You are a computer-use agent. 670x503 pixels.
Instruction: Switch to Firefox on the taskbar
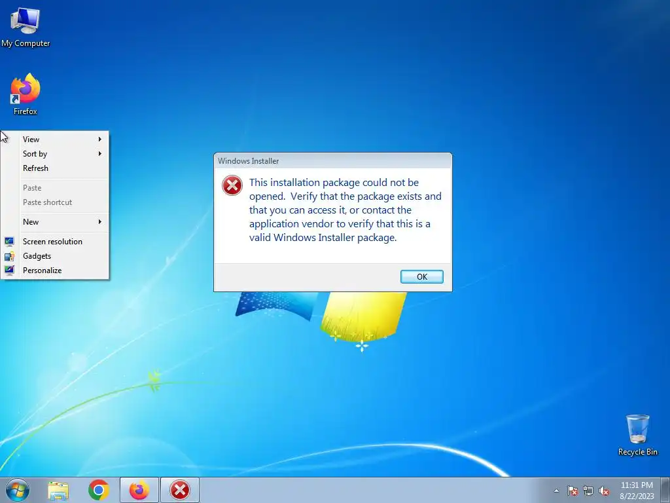coord(139,490)
